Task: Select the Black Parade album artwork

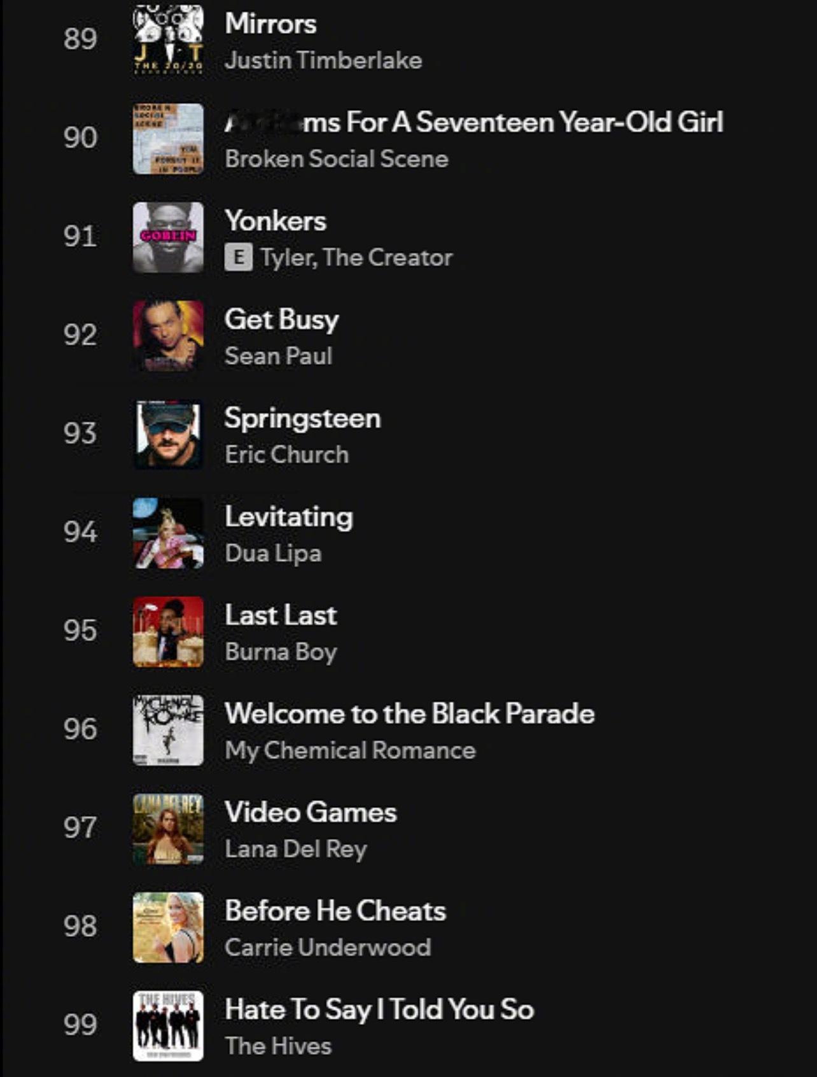Action: click(168, 730)
